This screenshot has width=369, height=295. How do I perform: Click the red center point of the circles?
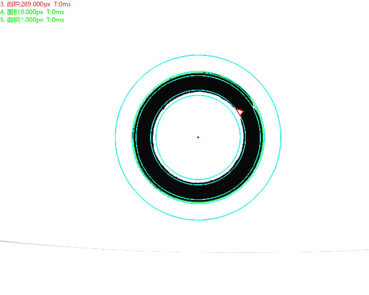(198, 137)
